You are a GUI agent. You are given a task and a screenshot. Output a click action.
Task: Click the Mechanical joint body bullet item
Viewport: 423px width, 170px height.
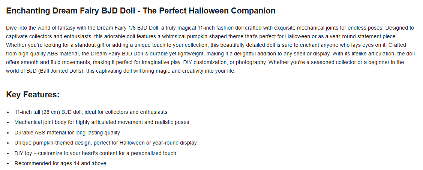102,122
